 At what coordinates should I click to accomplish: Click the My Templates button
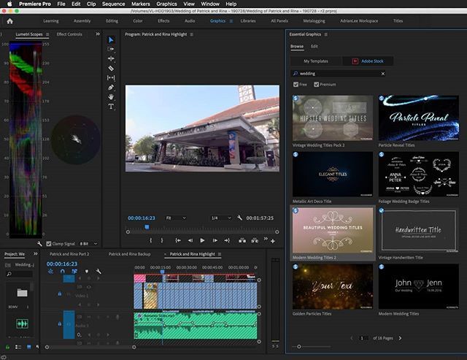tap(316, 61)
